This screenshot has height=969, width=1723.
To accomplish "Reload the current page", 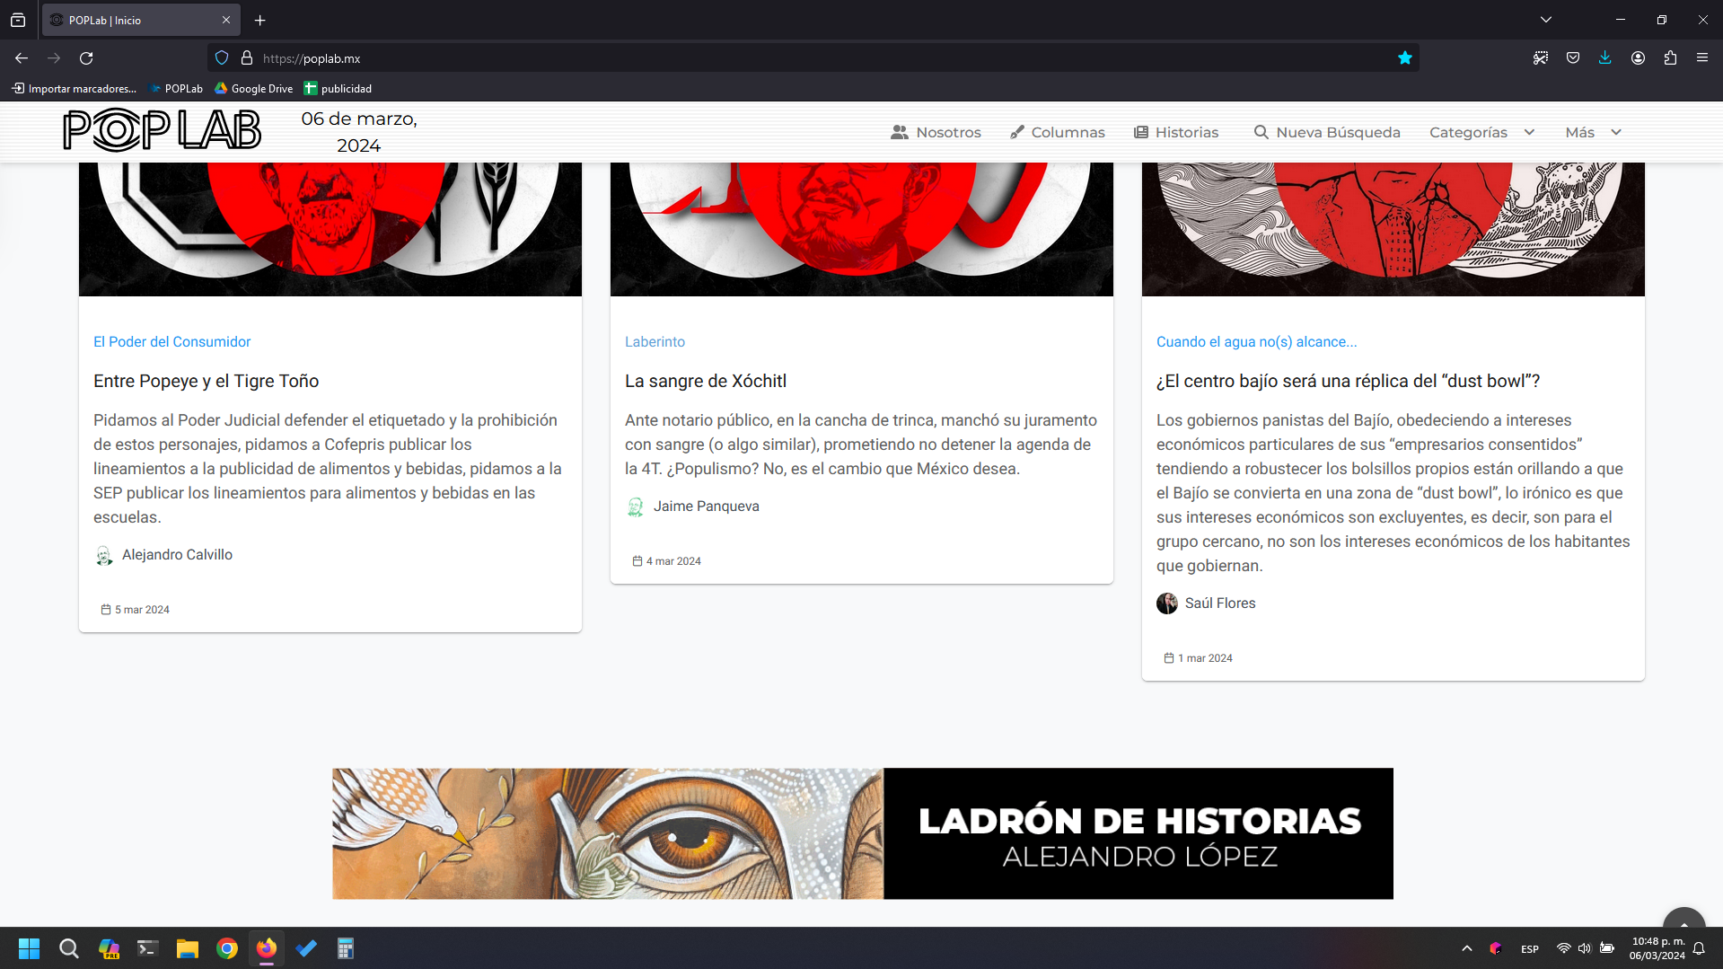I will 86,58.
